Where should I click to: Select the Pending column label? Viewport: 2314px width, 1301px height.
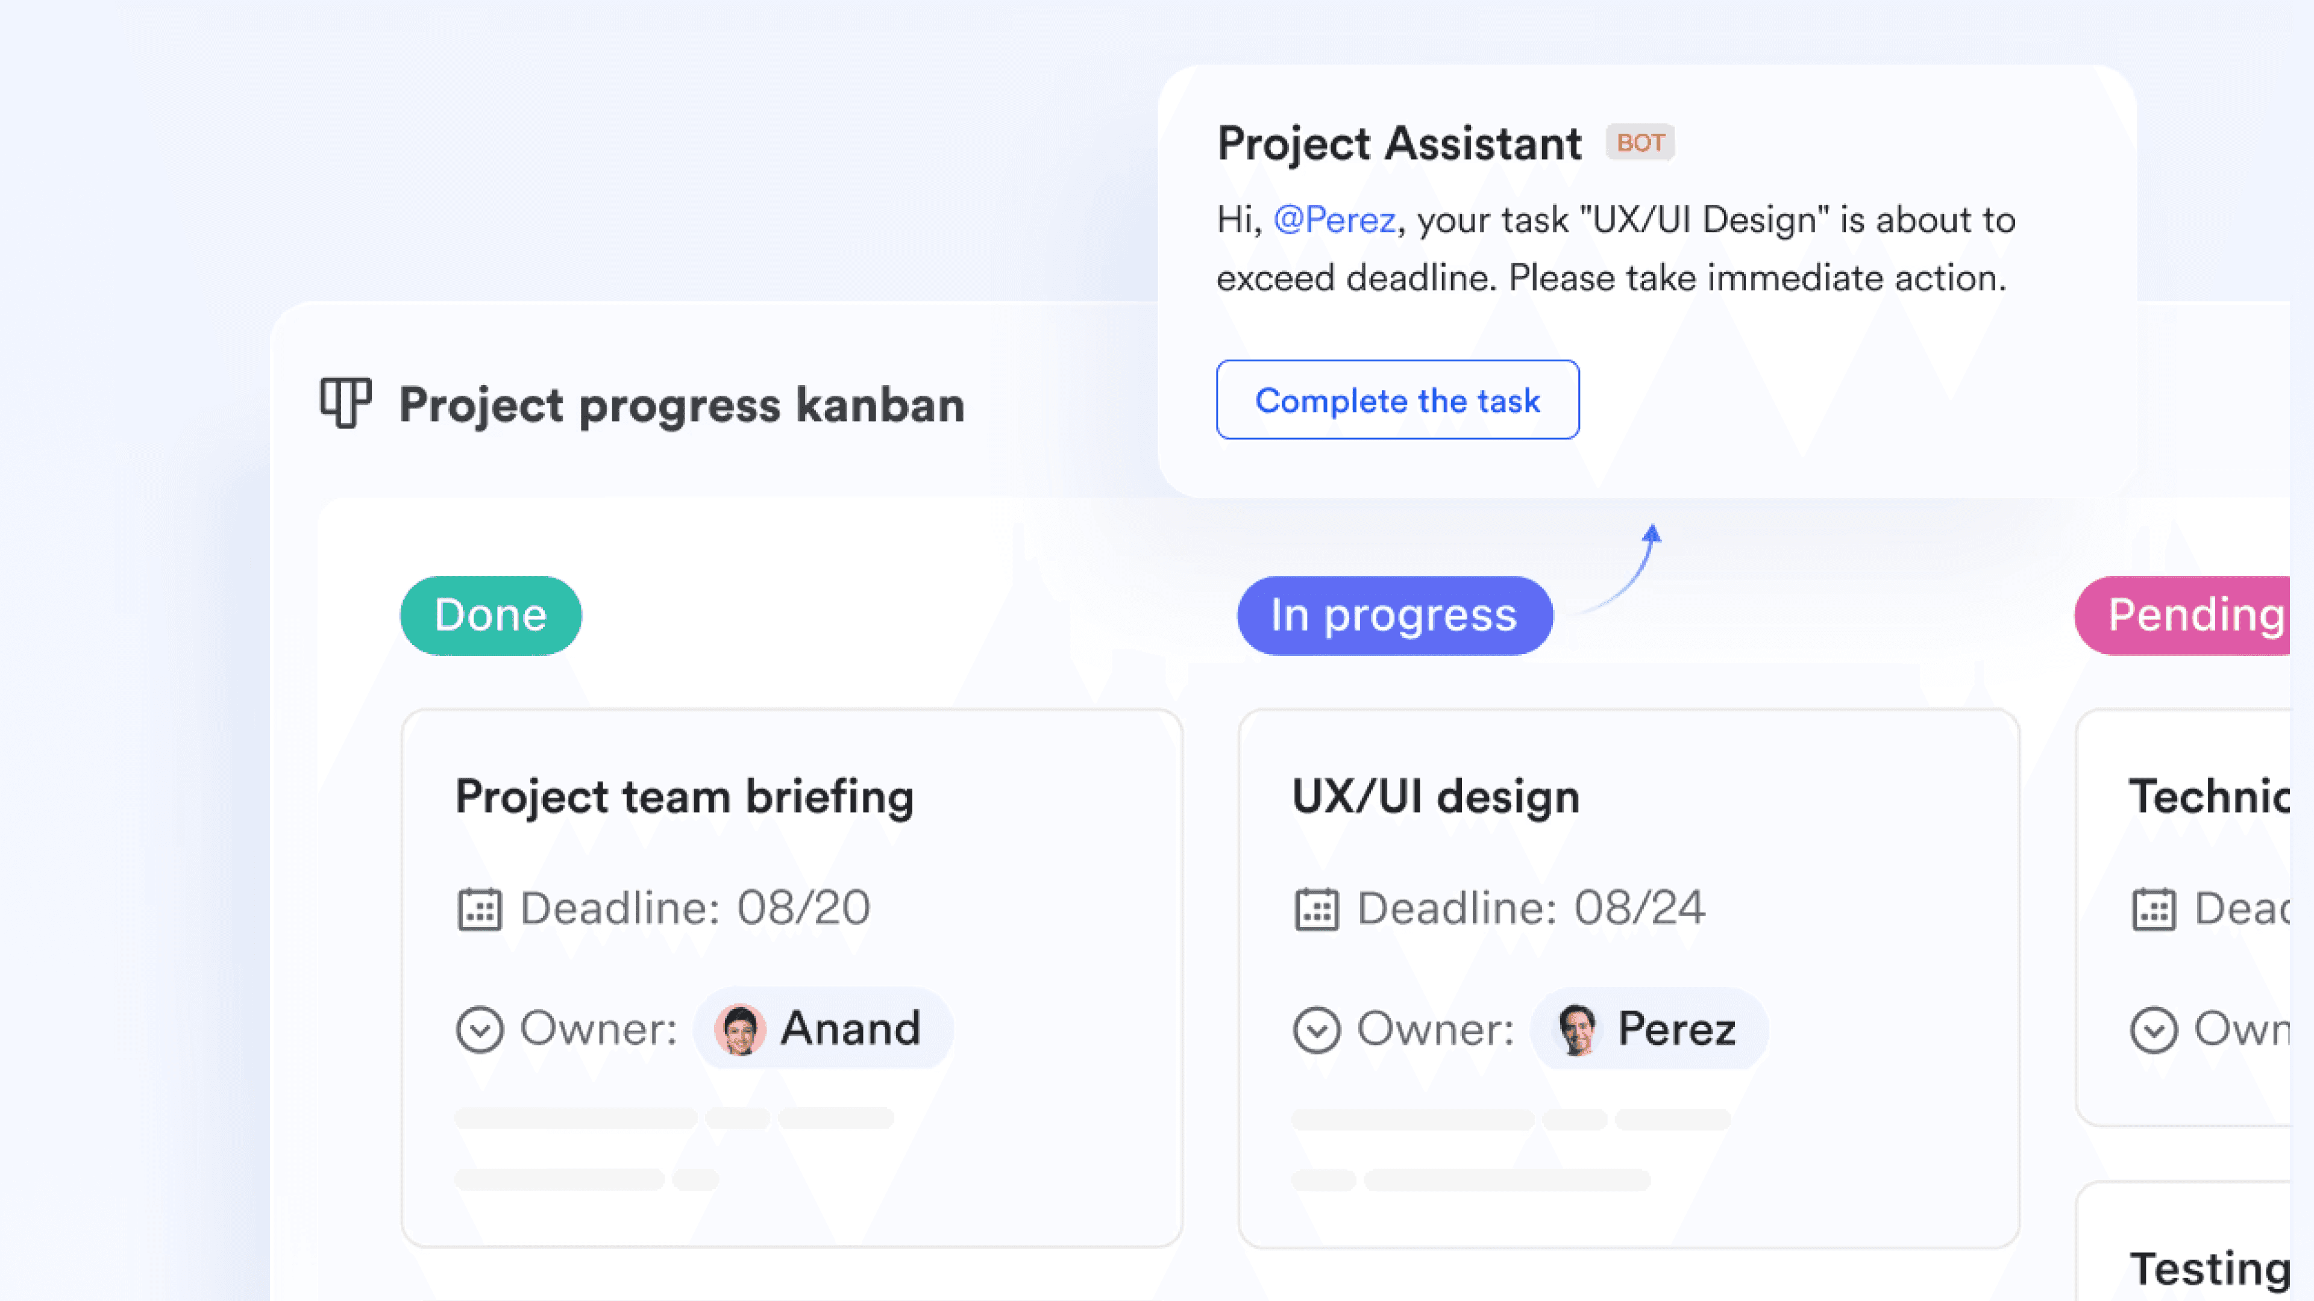[2183, 616]
